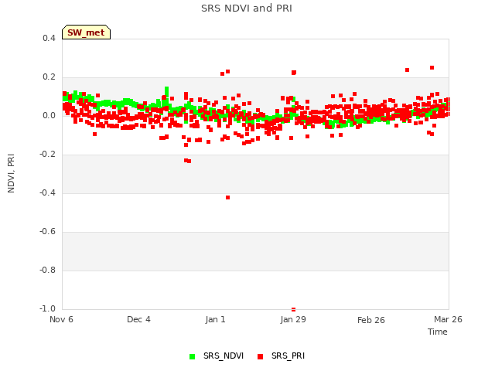Select the SRS_NDVI legend label

click(224, 356)
